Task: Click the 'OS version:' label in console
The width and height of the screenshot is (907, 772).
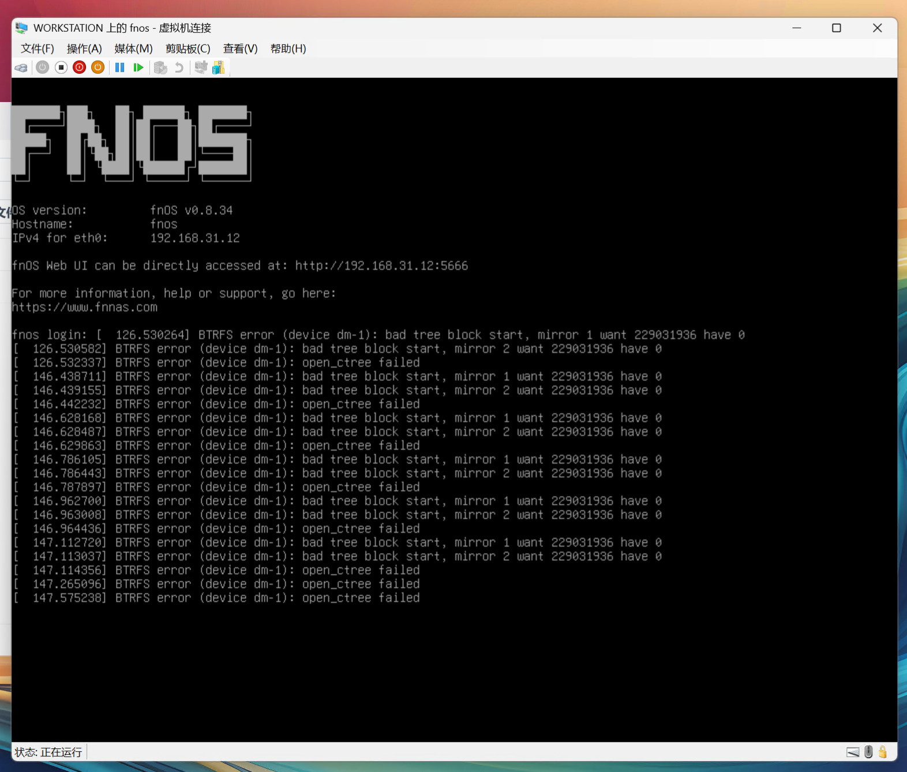Action: [49, 211]
